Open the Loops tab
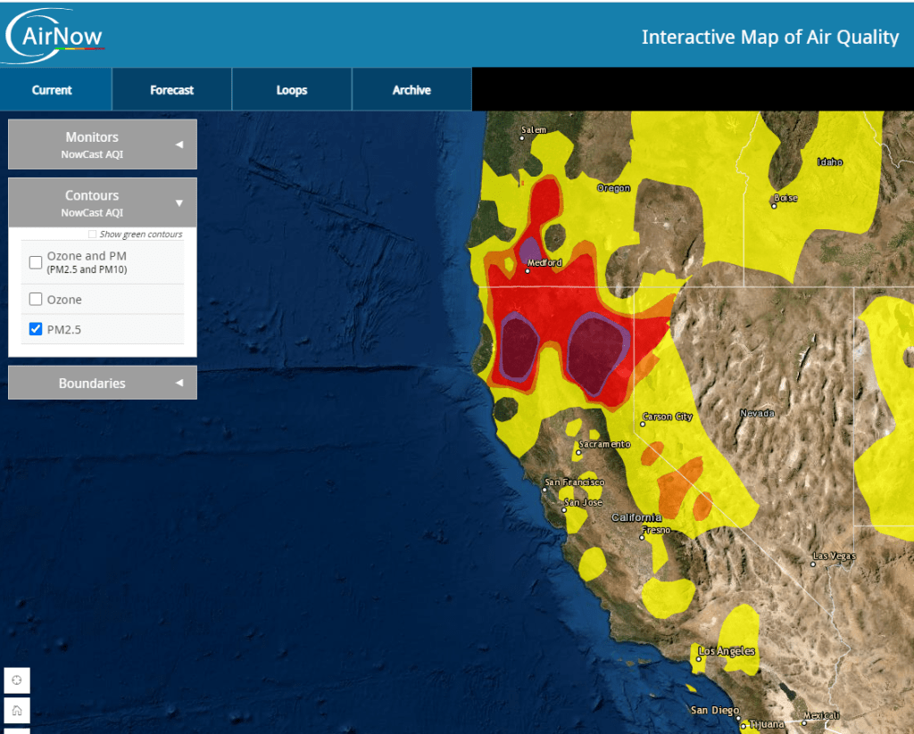Image resolution: width=914 pixels, height=734 pixels. point(292,90)
